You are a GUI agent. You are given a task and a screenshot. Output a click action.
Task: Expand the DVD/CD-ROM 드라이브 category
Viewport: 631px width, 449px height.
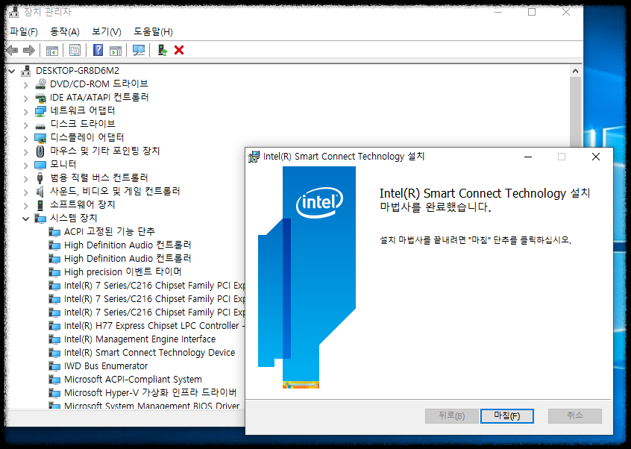click(x=26, y=85)
